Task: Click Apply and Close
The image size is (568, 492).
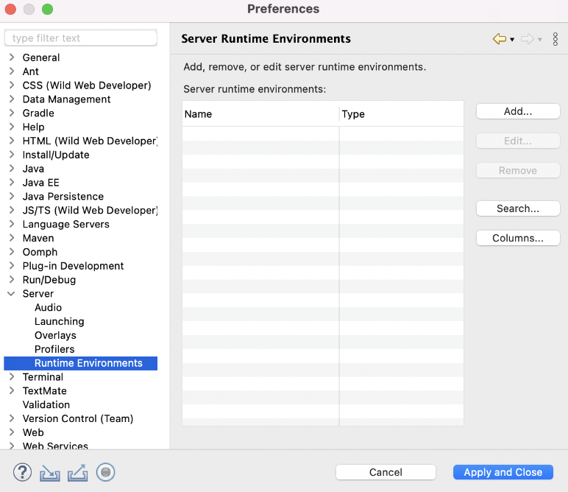Action: (x=503, y=472)
